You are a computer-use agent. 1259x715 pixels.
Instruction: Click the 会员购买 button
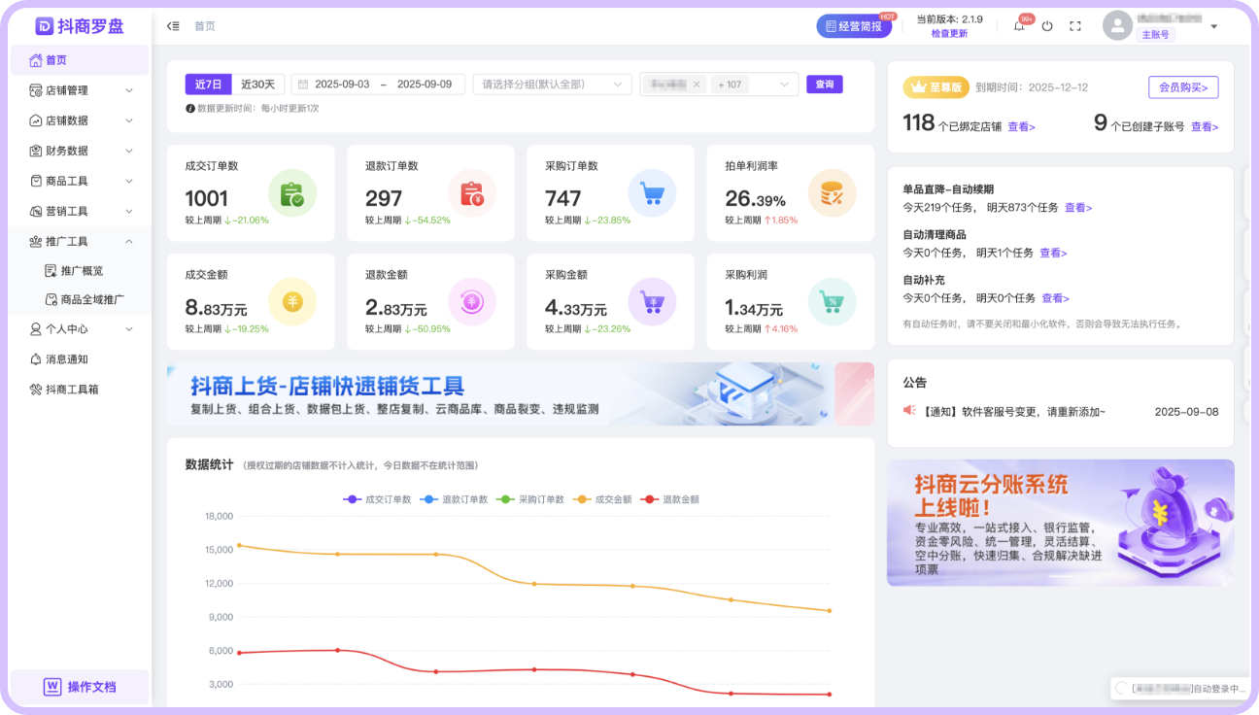[1182, 87]
